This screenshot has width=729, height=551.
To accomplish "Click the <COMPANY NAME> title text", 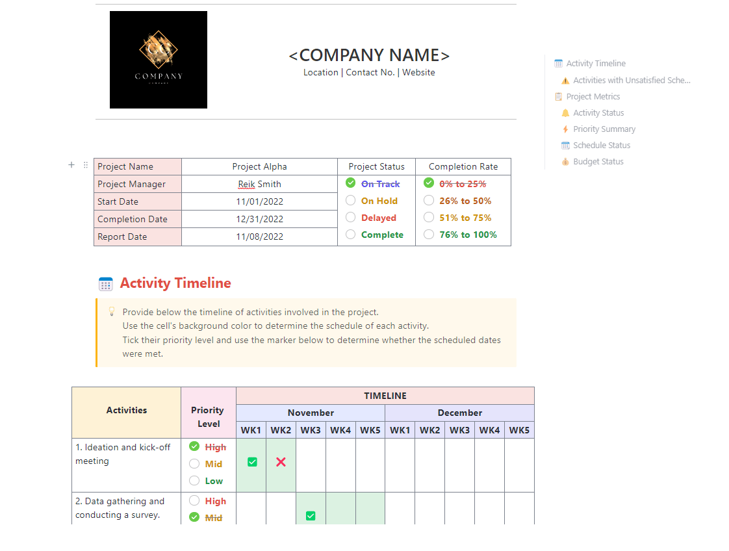I will [x=369, y=55].
